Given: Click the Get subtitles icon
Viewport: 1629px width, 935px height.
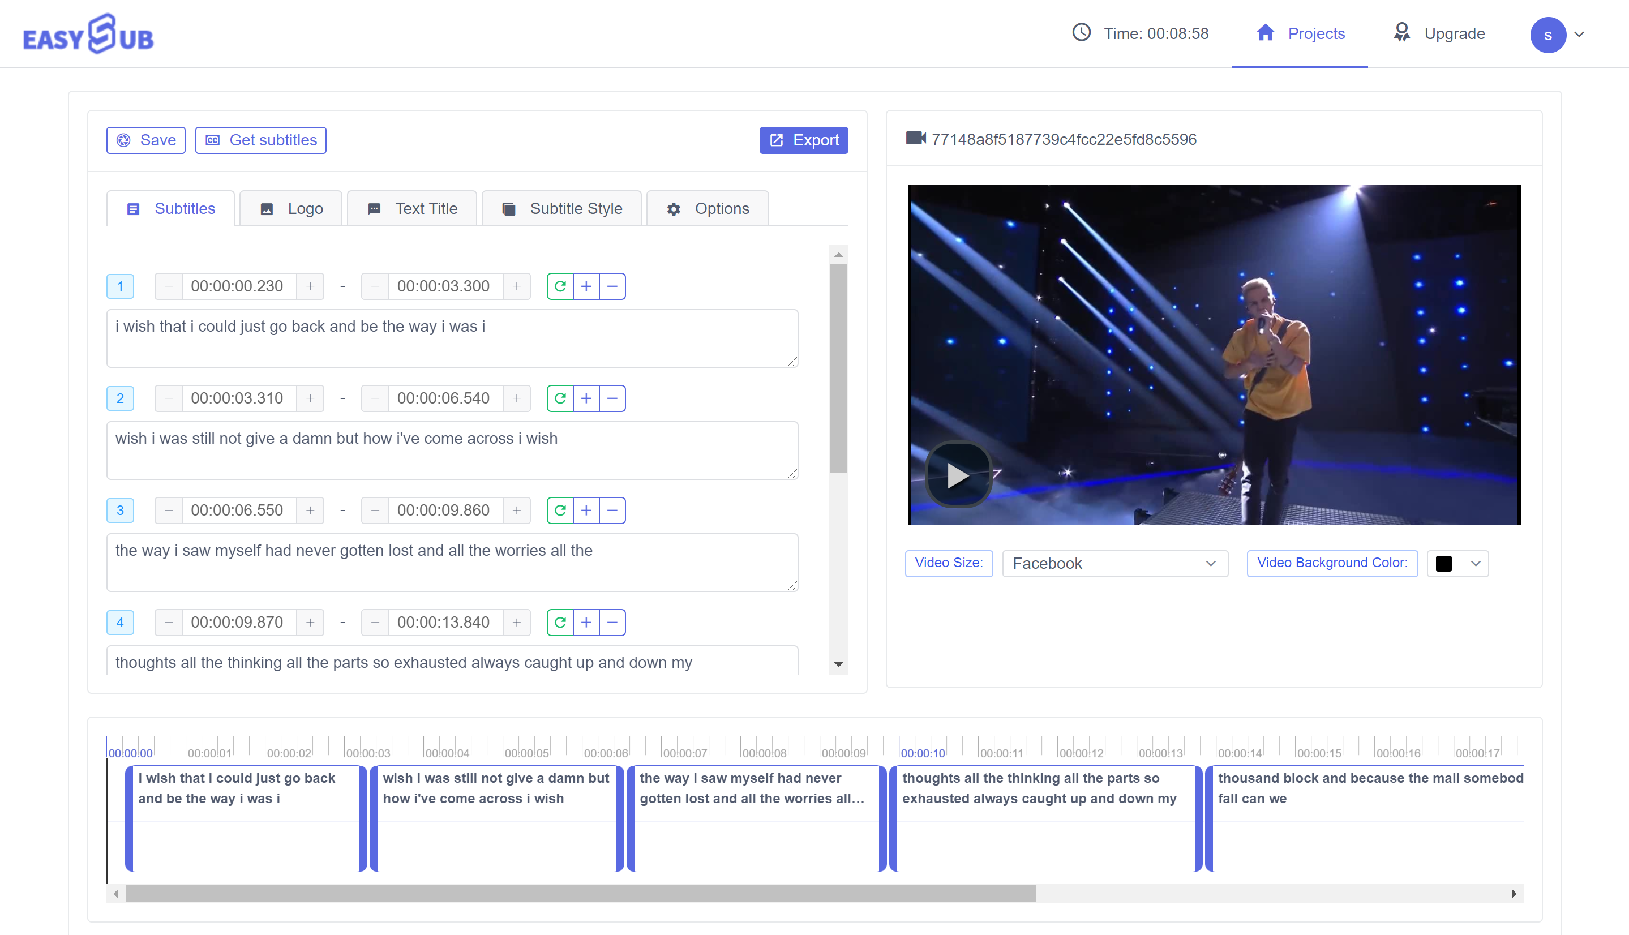Looking at the screenshot, I should (x=212, y=140).
